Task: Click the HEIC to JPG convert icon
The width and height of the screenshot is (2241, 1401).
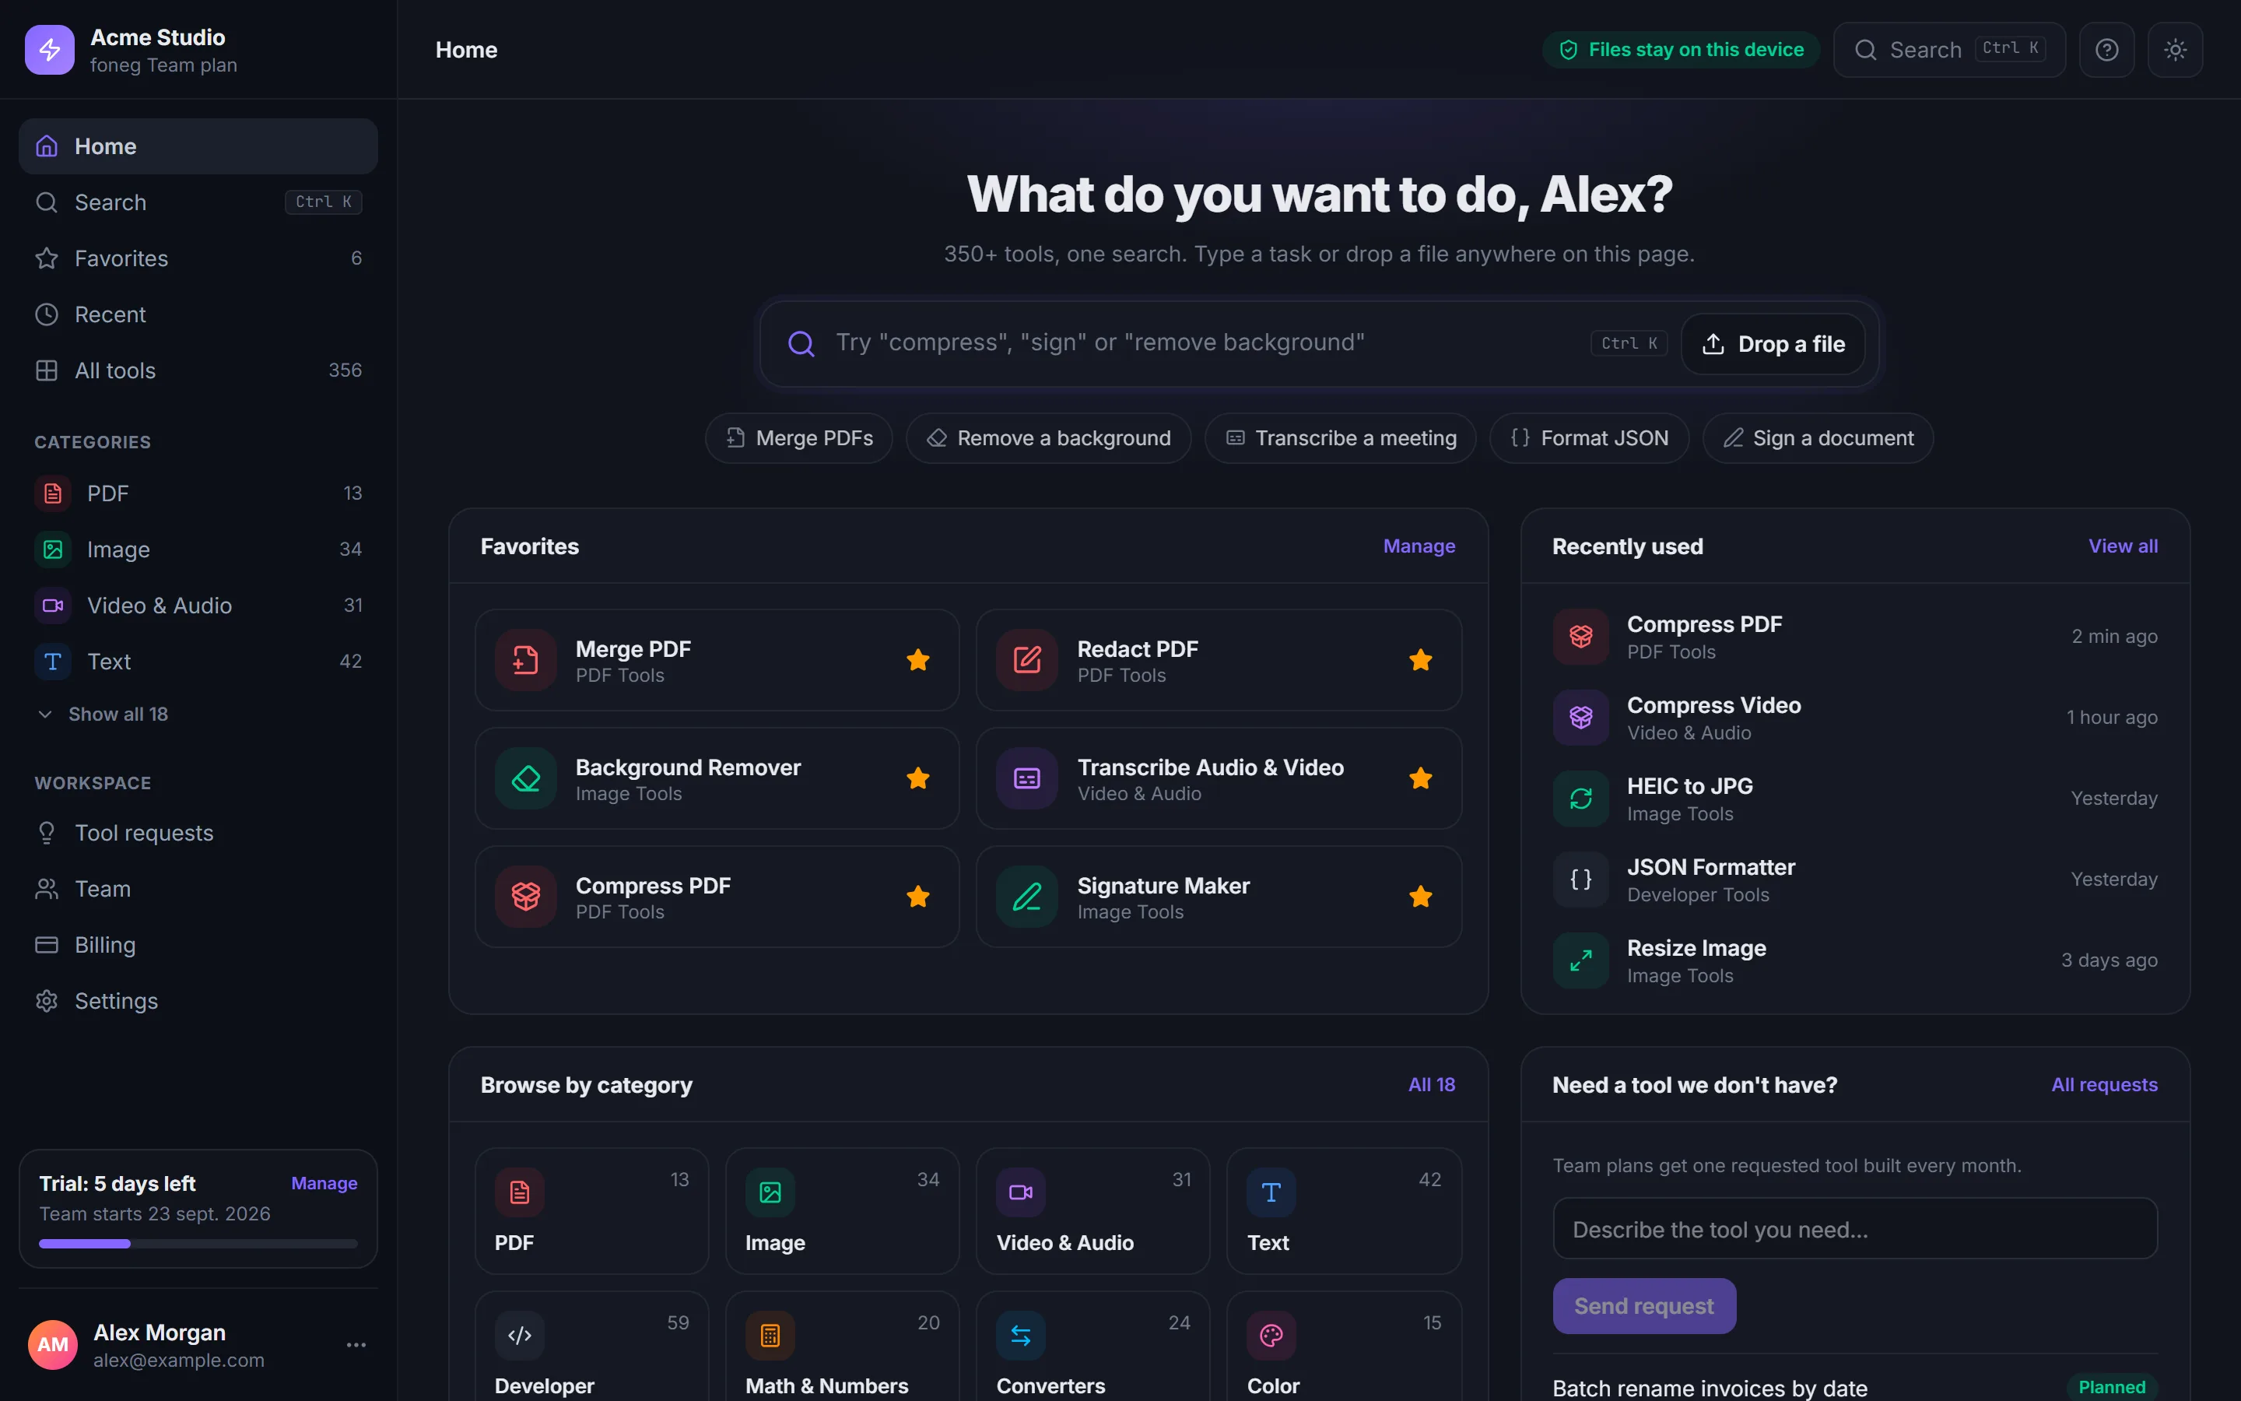Action: click(x=1580, y=799)
